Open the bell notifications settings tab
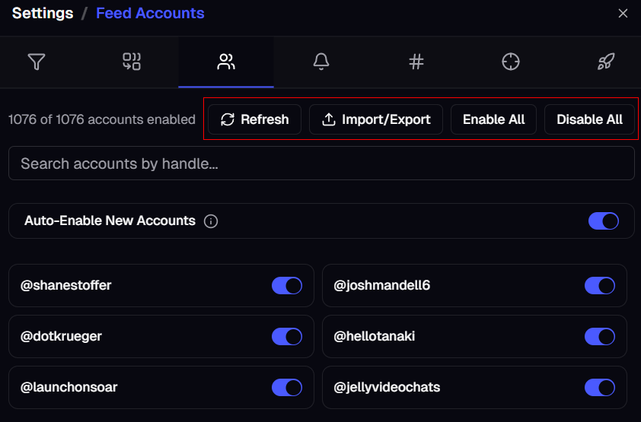The height and width of the screenshot is (422, 641). pyautogui.click(x=321, y=62)
